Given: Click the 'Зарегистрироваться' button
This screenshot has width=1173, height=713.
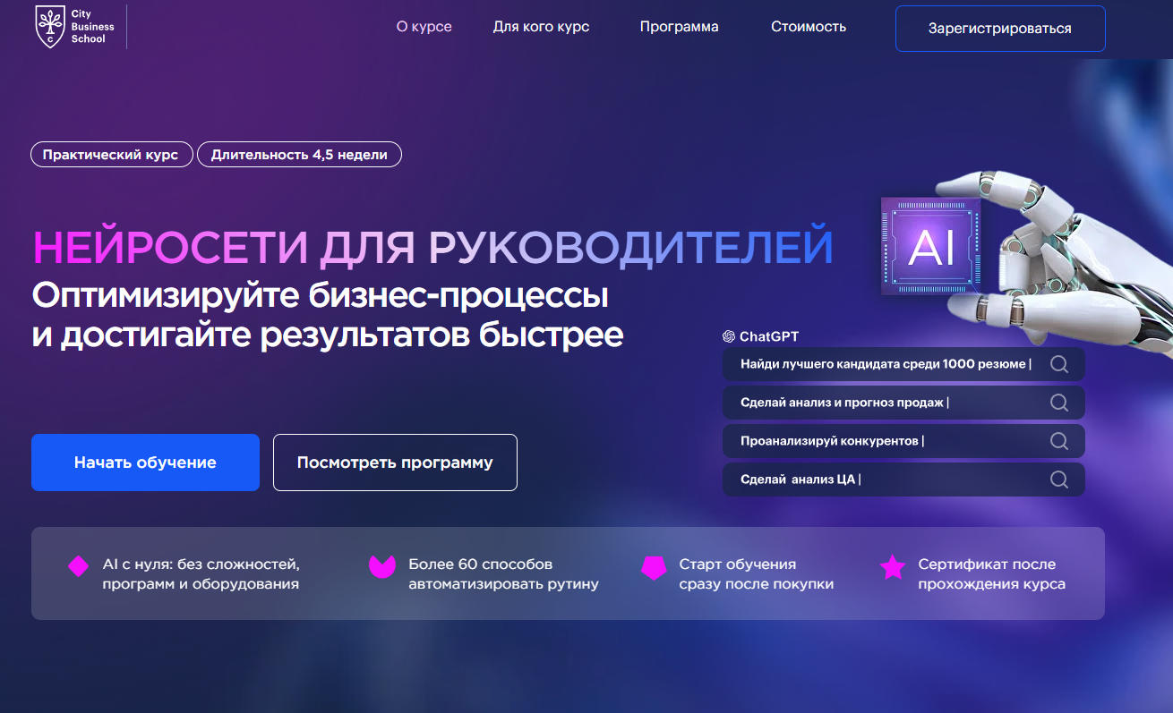Looking at the screenshot, I should (1000, 29).
